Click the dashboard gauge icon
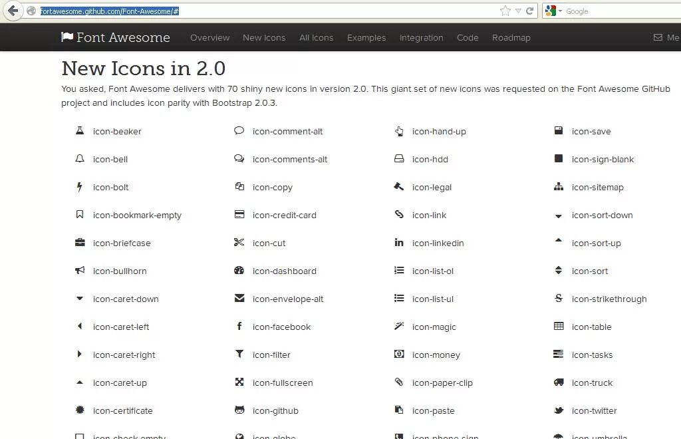This screenshot has height=439, width=681. click(x=239, y=270)
